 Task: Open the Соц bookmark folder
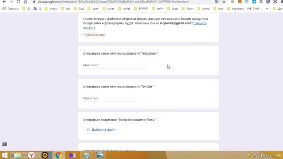[79, 8]
